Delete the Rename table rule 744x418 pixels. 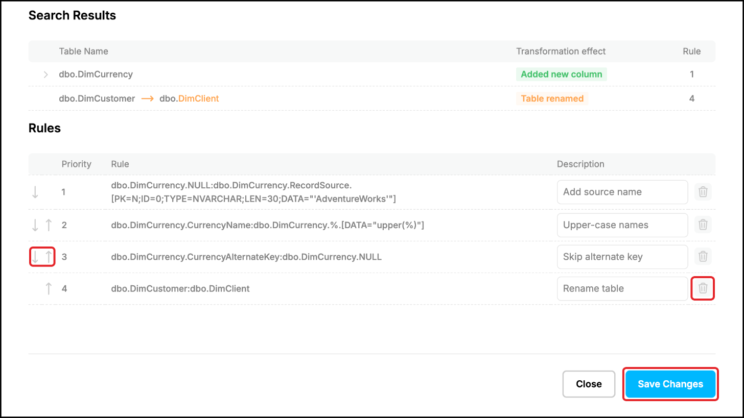click(703, 288)
